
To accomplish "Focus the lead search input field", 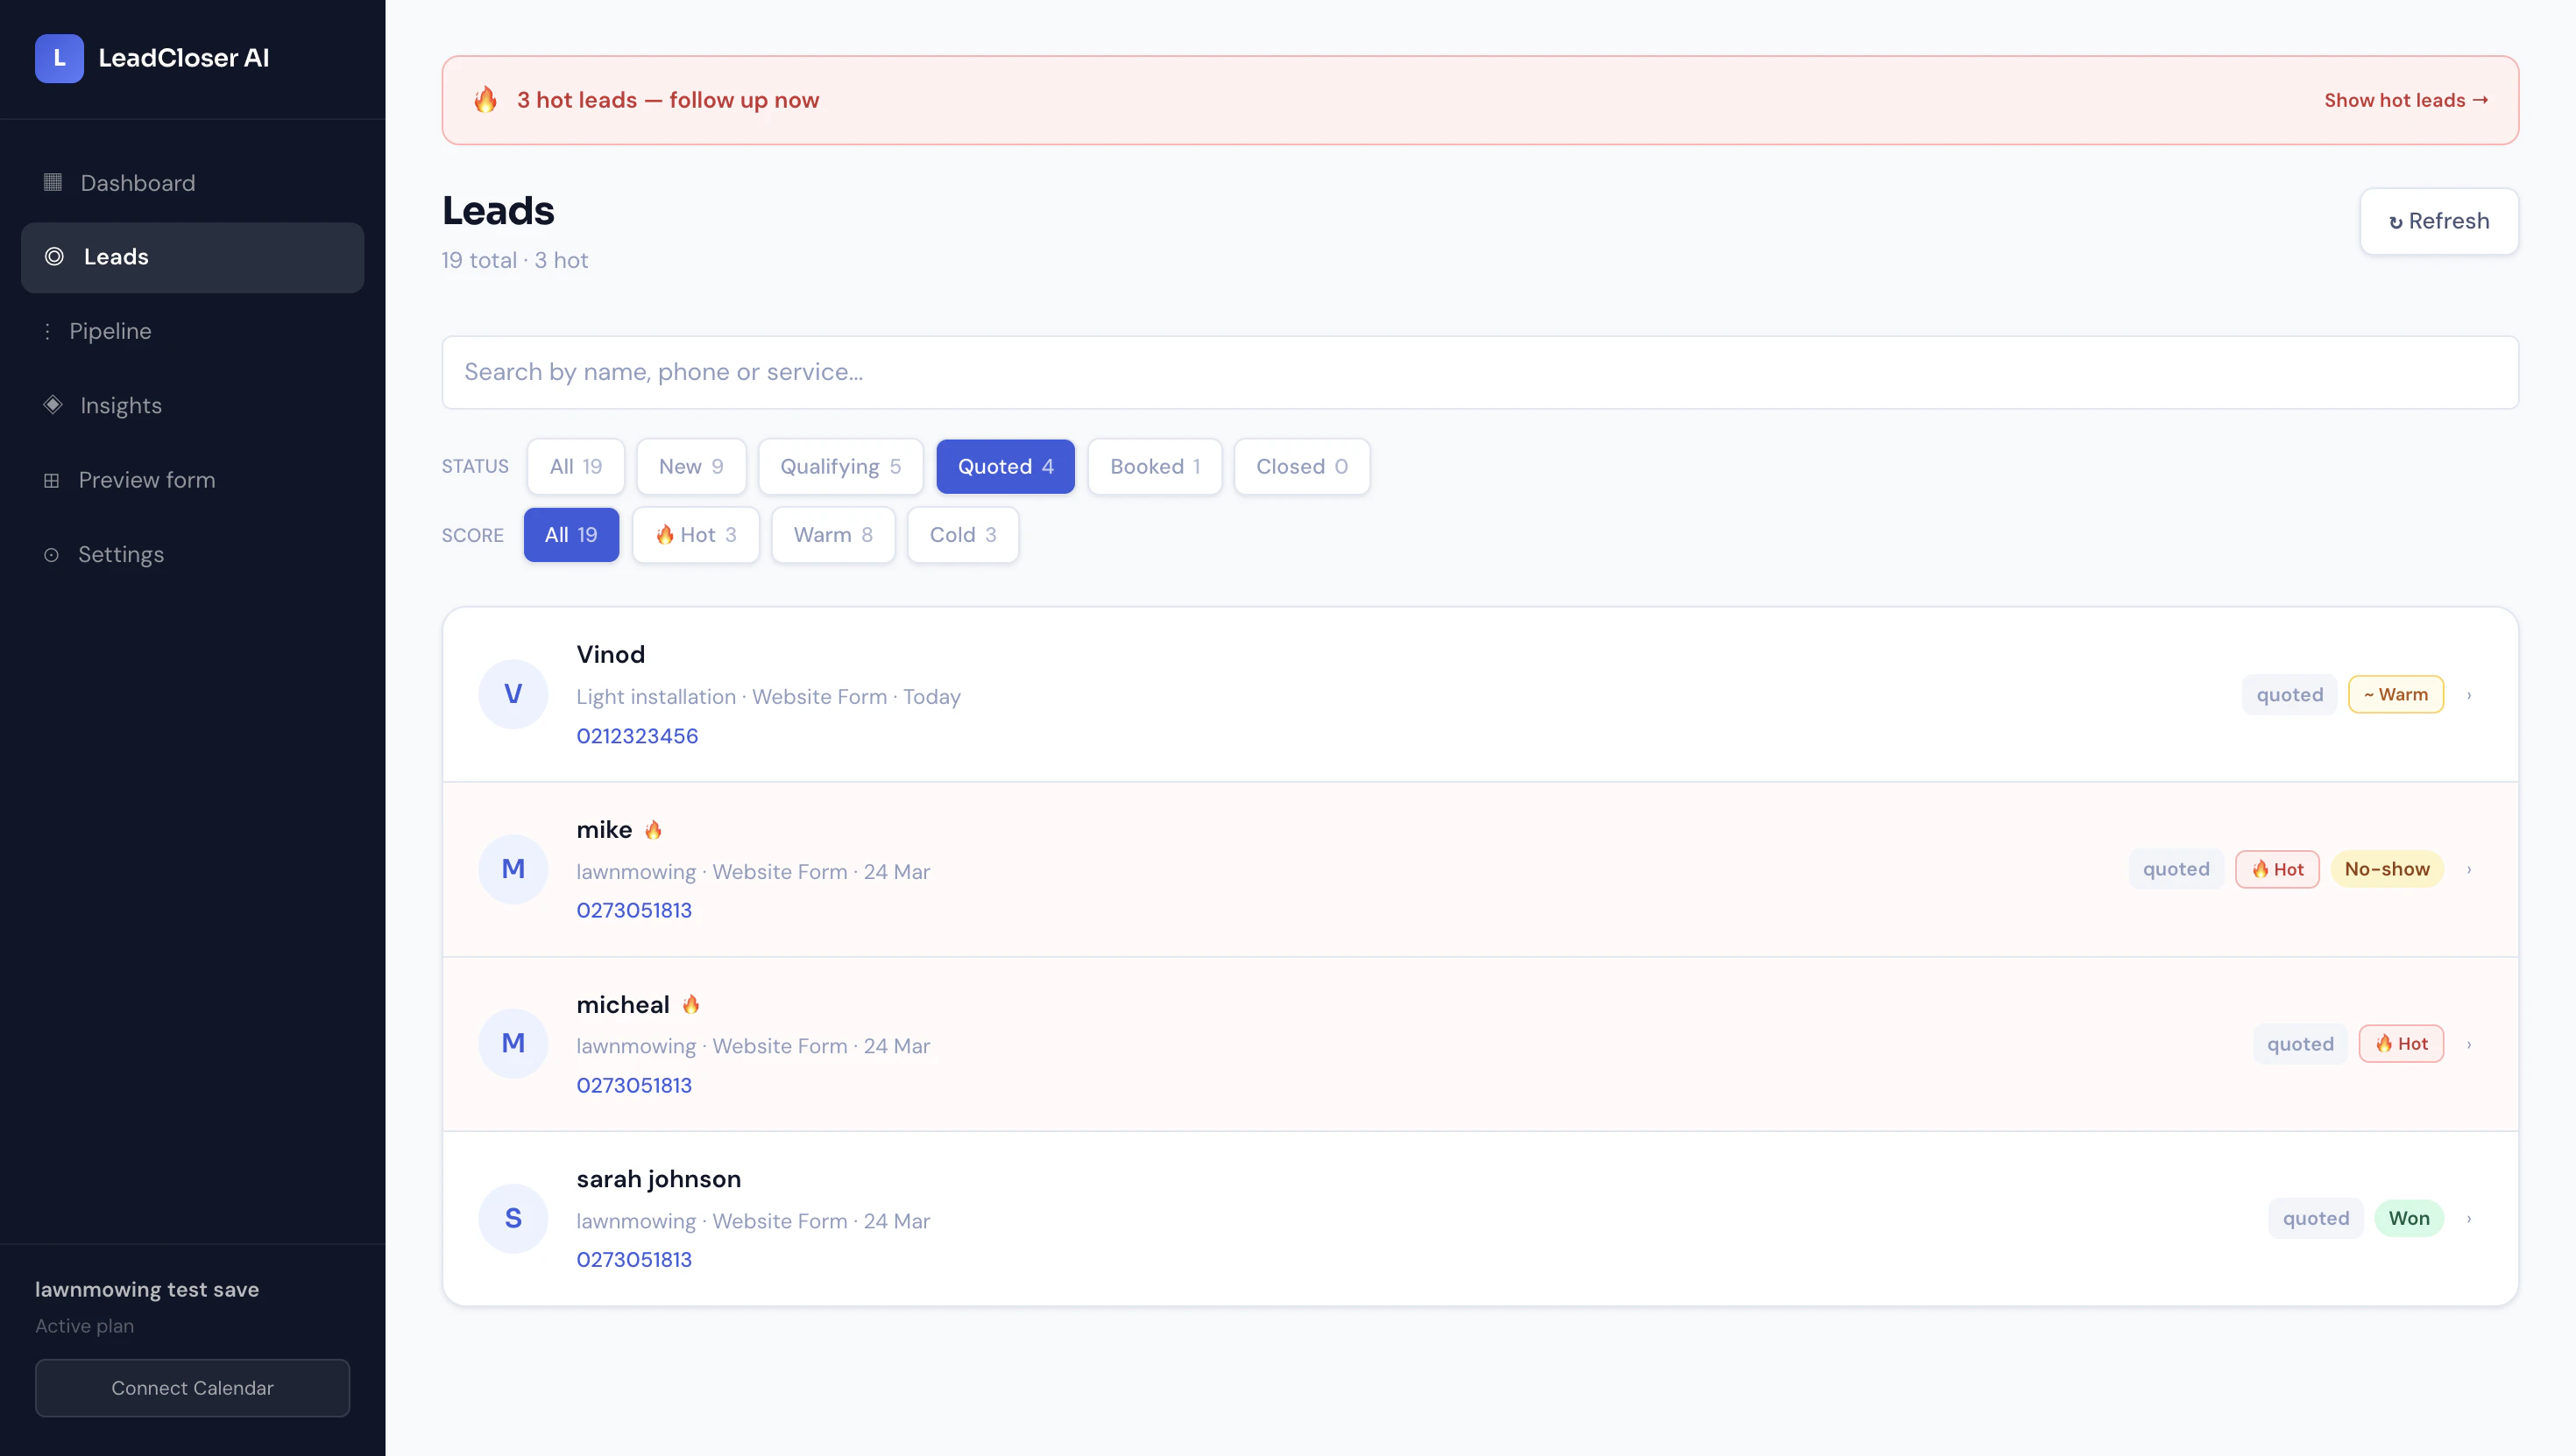I will 1479,372.
